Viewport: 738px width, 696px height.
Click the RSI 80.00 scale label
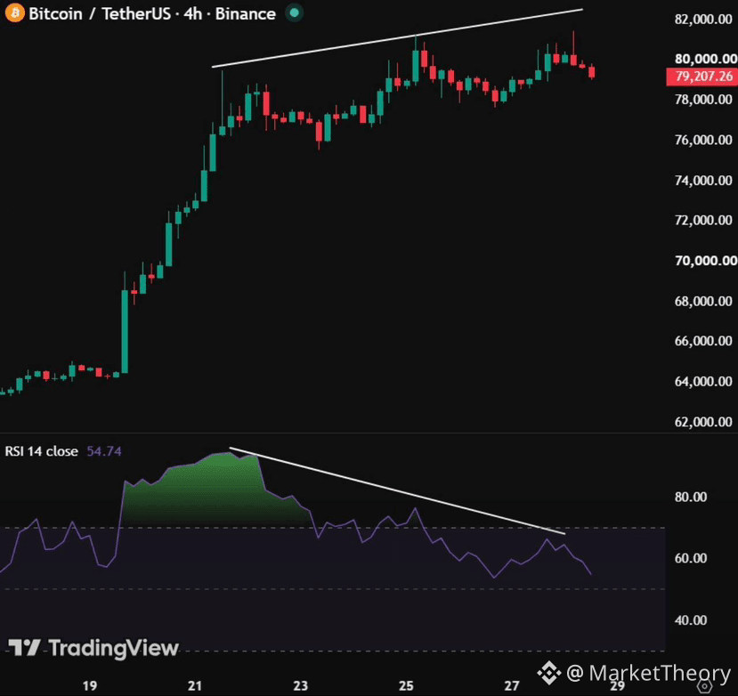(691, 497)
